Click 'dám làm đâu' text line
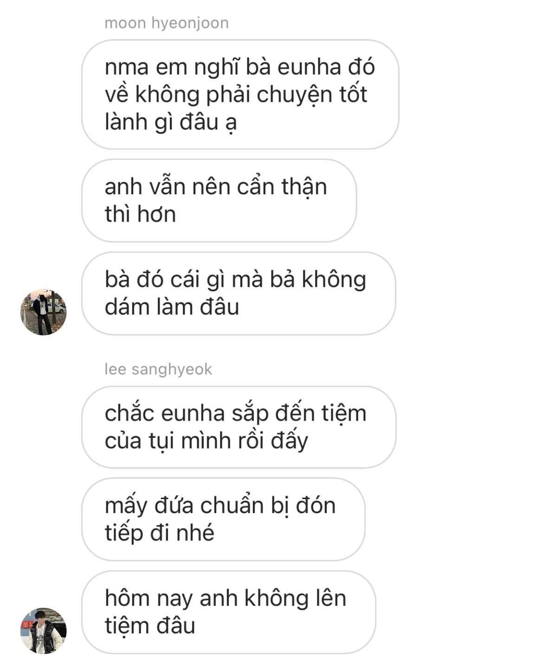This screenshot has width=543, height=665. [172, 307]
